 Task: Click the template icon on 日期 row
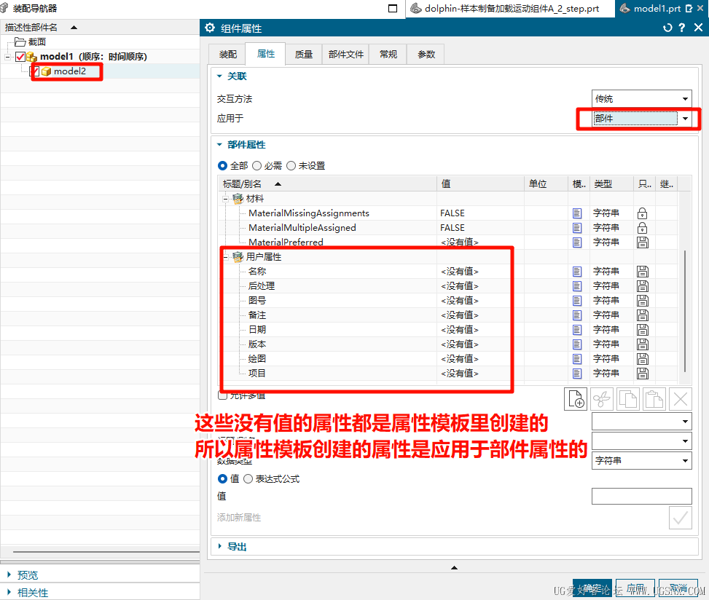pyautogui.click(x=577, y=330)
